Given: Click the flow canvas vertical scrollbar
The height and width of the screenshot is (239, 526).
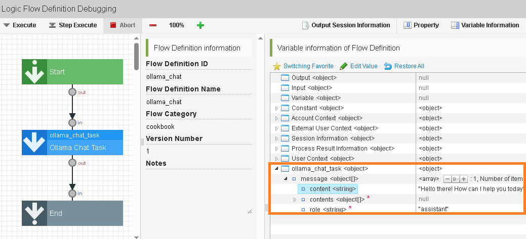Looking at the screenshot, I should coord(136,57).
